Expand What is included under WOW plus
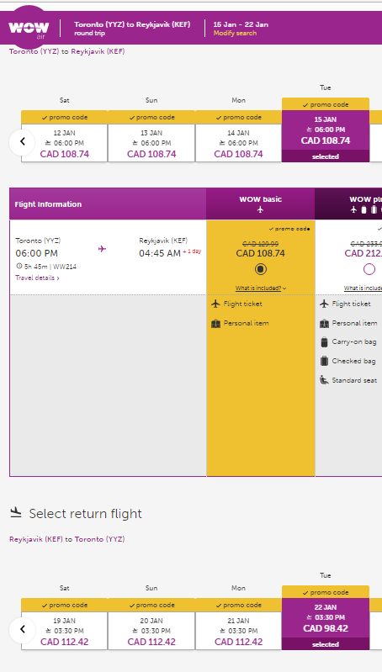The height and width of the screenshot is (672, 382). (x=363, y=288)
